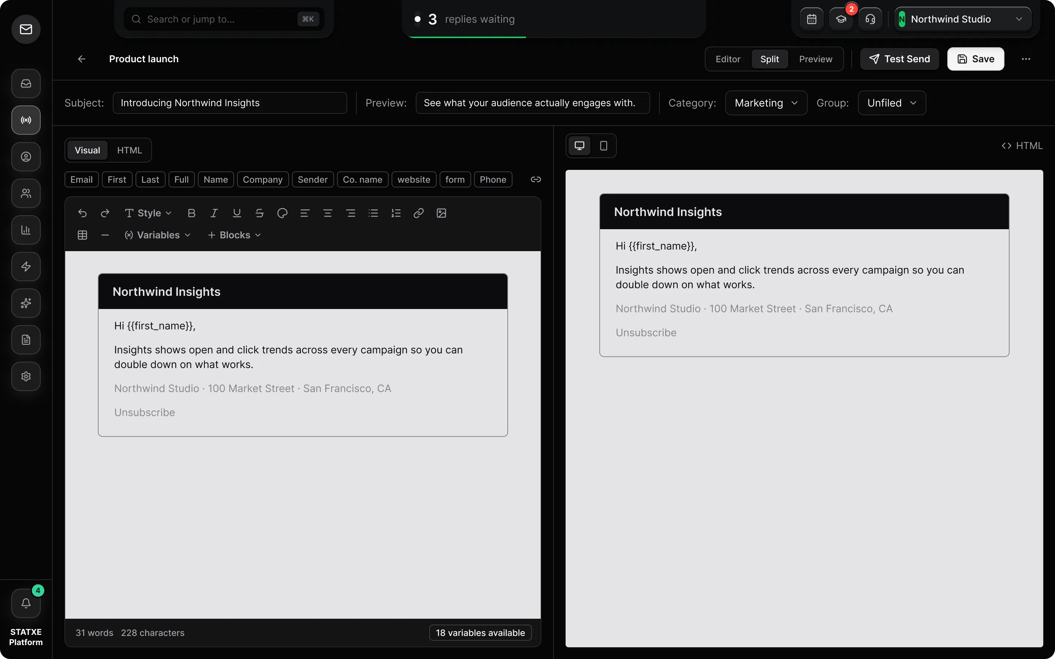Viewport: 1055px width, 659px height.
Task: Open notifications bell in sidebar
Action: coord(26,603)
